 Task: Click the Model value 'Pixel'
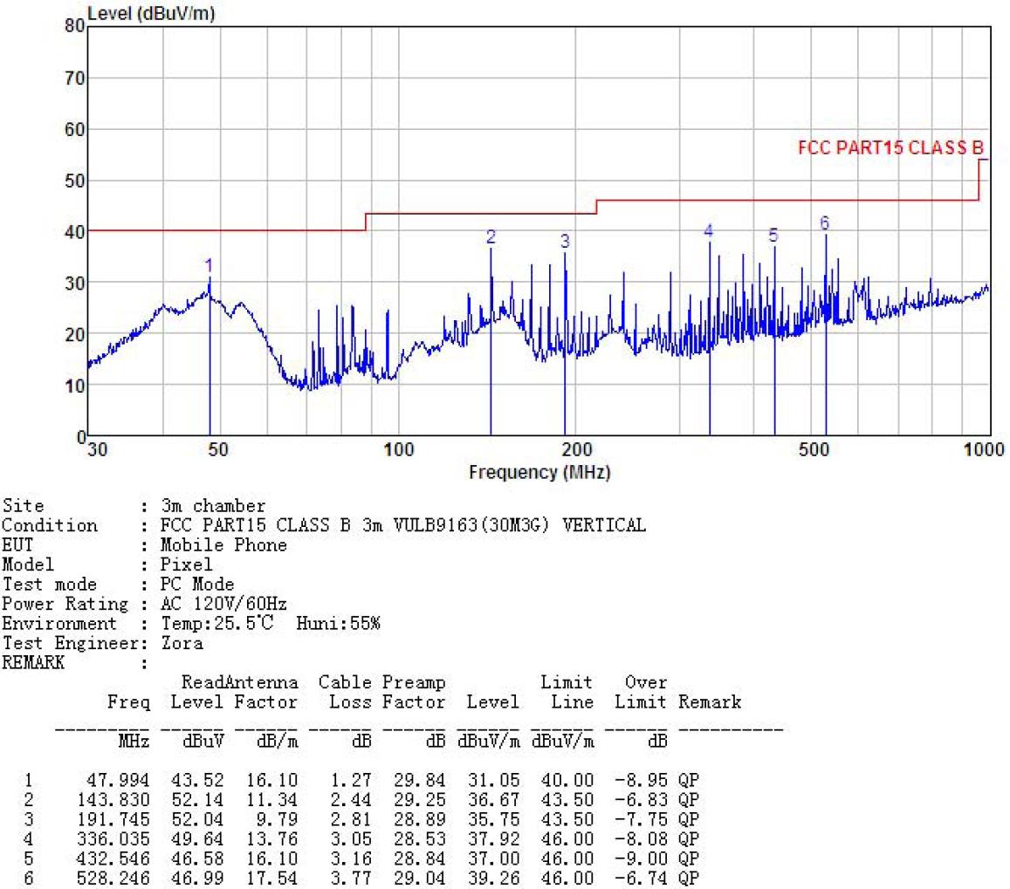click(x=186, y=564)
